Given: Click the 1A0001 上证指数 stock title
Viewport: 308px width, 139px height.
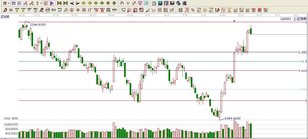Looking at the screenshot, I should coord(293,19).
